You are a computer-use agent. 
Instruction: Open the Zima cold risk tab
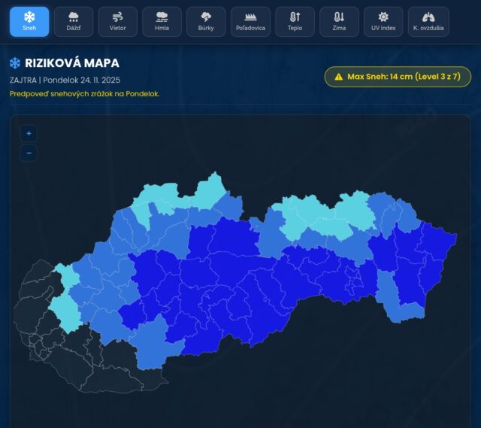click(x=339, y=22)
